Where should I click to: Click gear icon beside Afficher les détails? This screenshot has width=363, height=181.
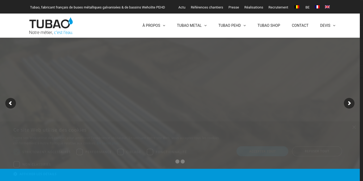[15, 174]
